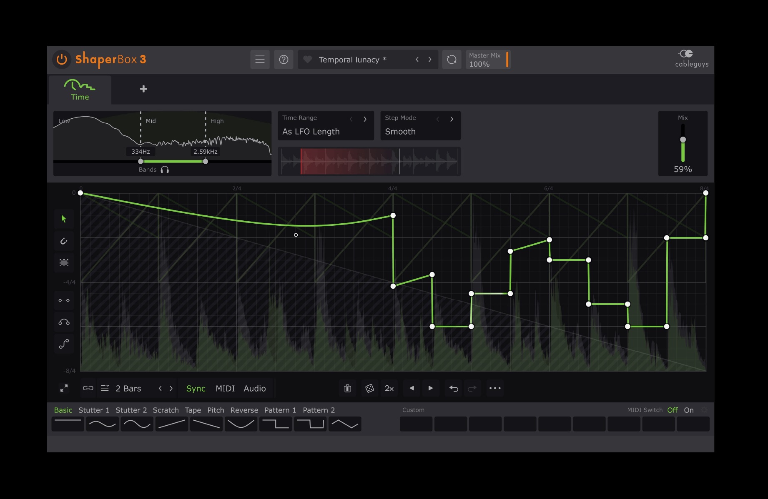The width and height of the screenshot is (768, 499).
Task: Load the rising ramp wave preset
Action: click(172, 424)
